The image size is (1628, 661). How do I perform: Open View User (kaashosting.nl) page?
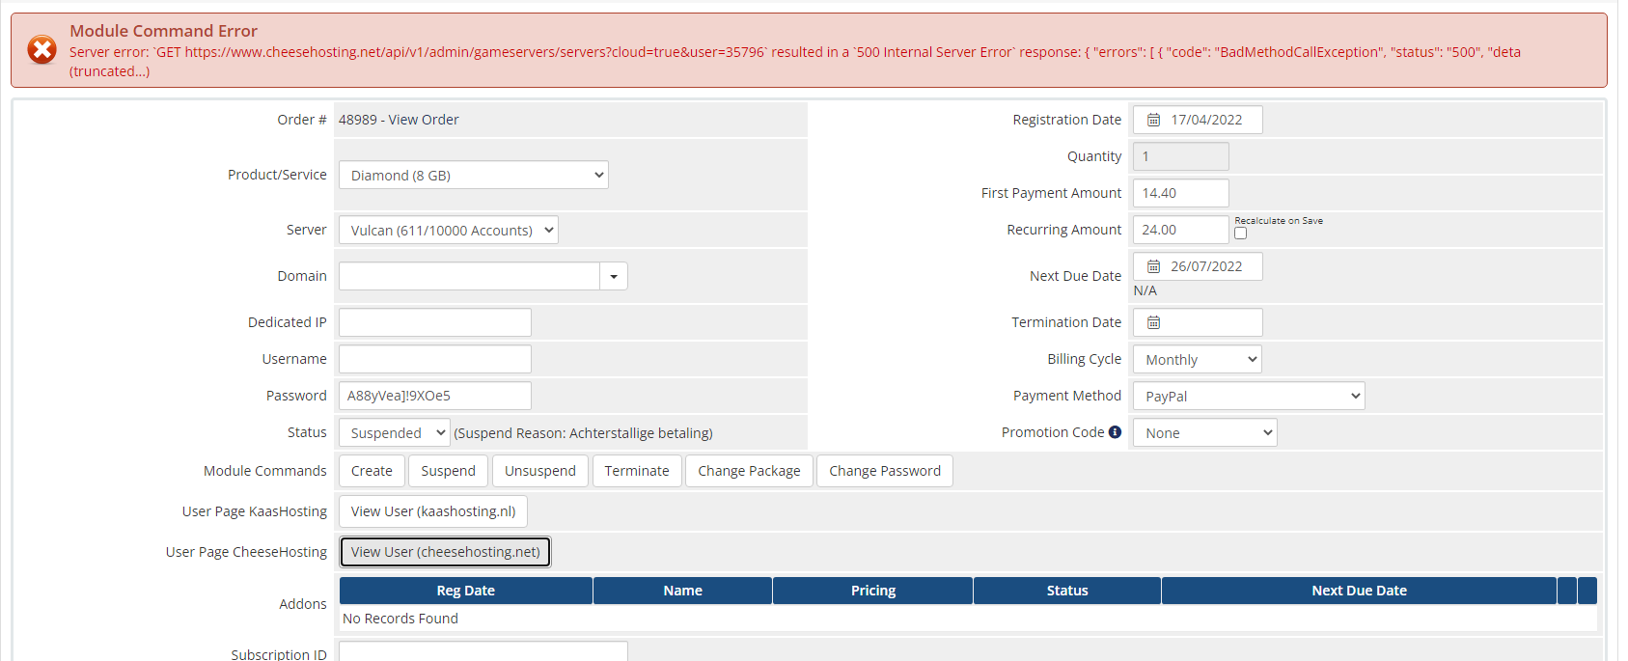[x=432, y=511]
